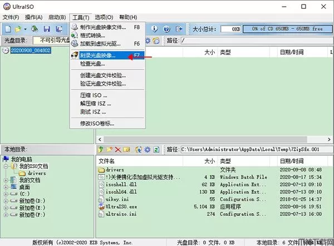This screenshot has width=334, height=246.
Task: Expand the 我的文档 tree node
Action: (6, 180)
